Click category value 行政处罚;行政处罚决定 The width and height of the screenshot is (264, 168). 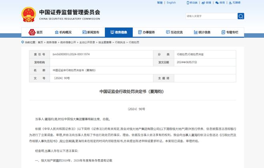[190, 54]
